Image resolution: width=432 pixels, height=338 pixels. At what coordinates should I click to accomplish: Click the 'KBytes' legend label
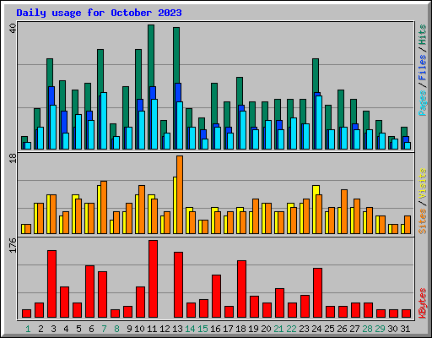(423, 303)
